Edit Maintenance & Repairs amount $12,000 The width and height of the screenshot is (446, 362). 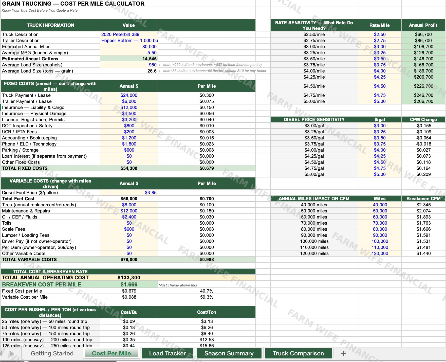coord(129,211)
